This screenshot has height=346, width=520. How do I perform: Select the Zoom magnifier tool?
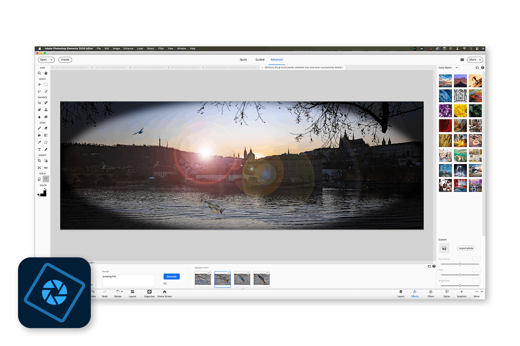pos(39,73)
